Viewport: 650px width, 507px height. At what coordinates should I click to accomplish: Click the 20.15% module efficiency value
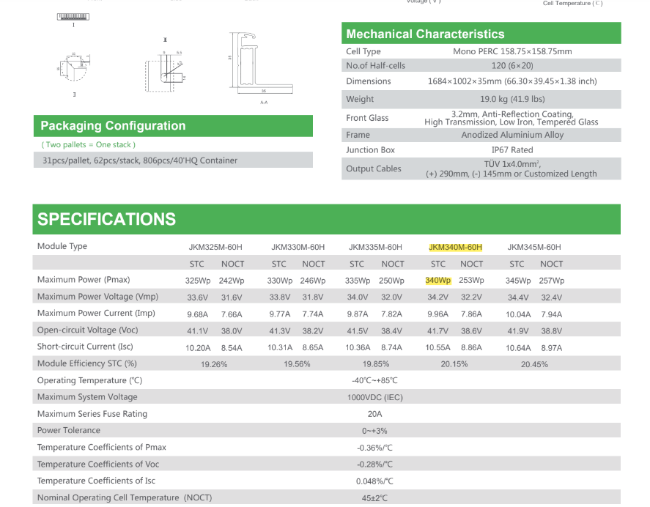(454, 364)
